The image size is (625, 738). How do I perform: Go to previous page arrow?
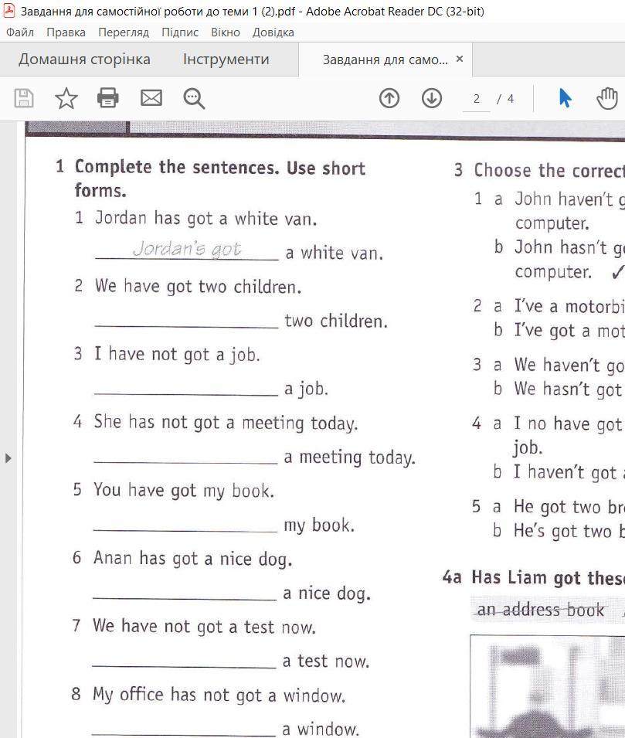click(389, 98)
